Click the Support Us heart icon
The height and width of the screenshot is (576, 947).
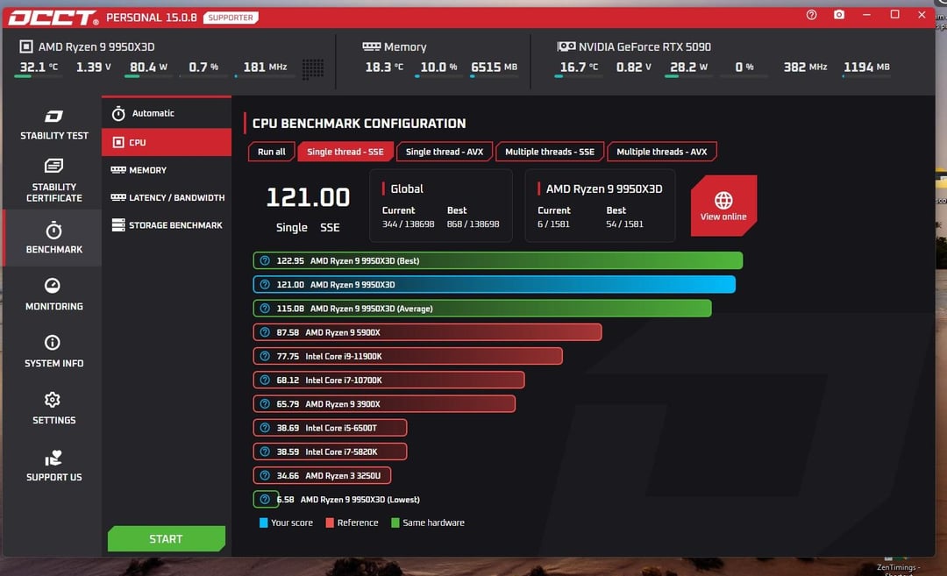tap(53, 459)
